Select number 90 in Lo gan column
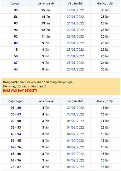Viewport: 121px width, 171px height. 16,30
